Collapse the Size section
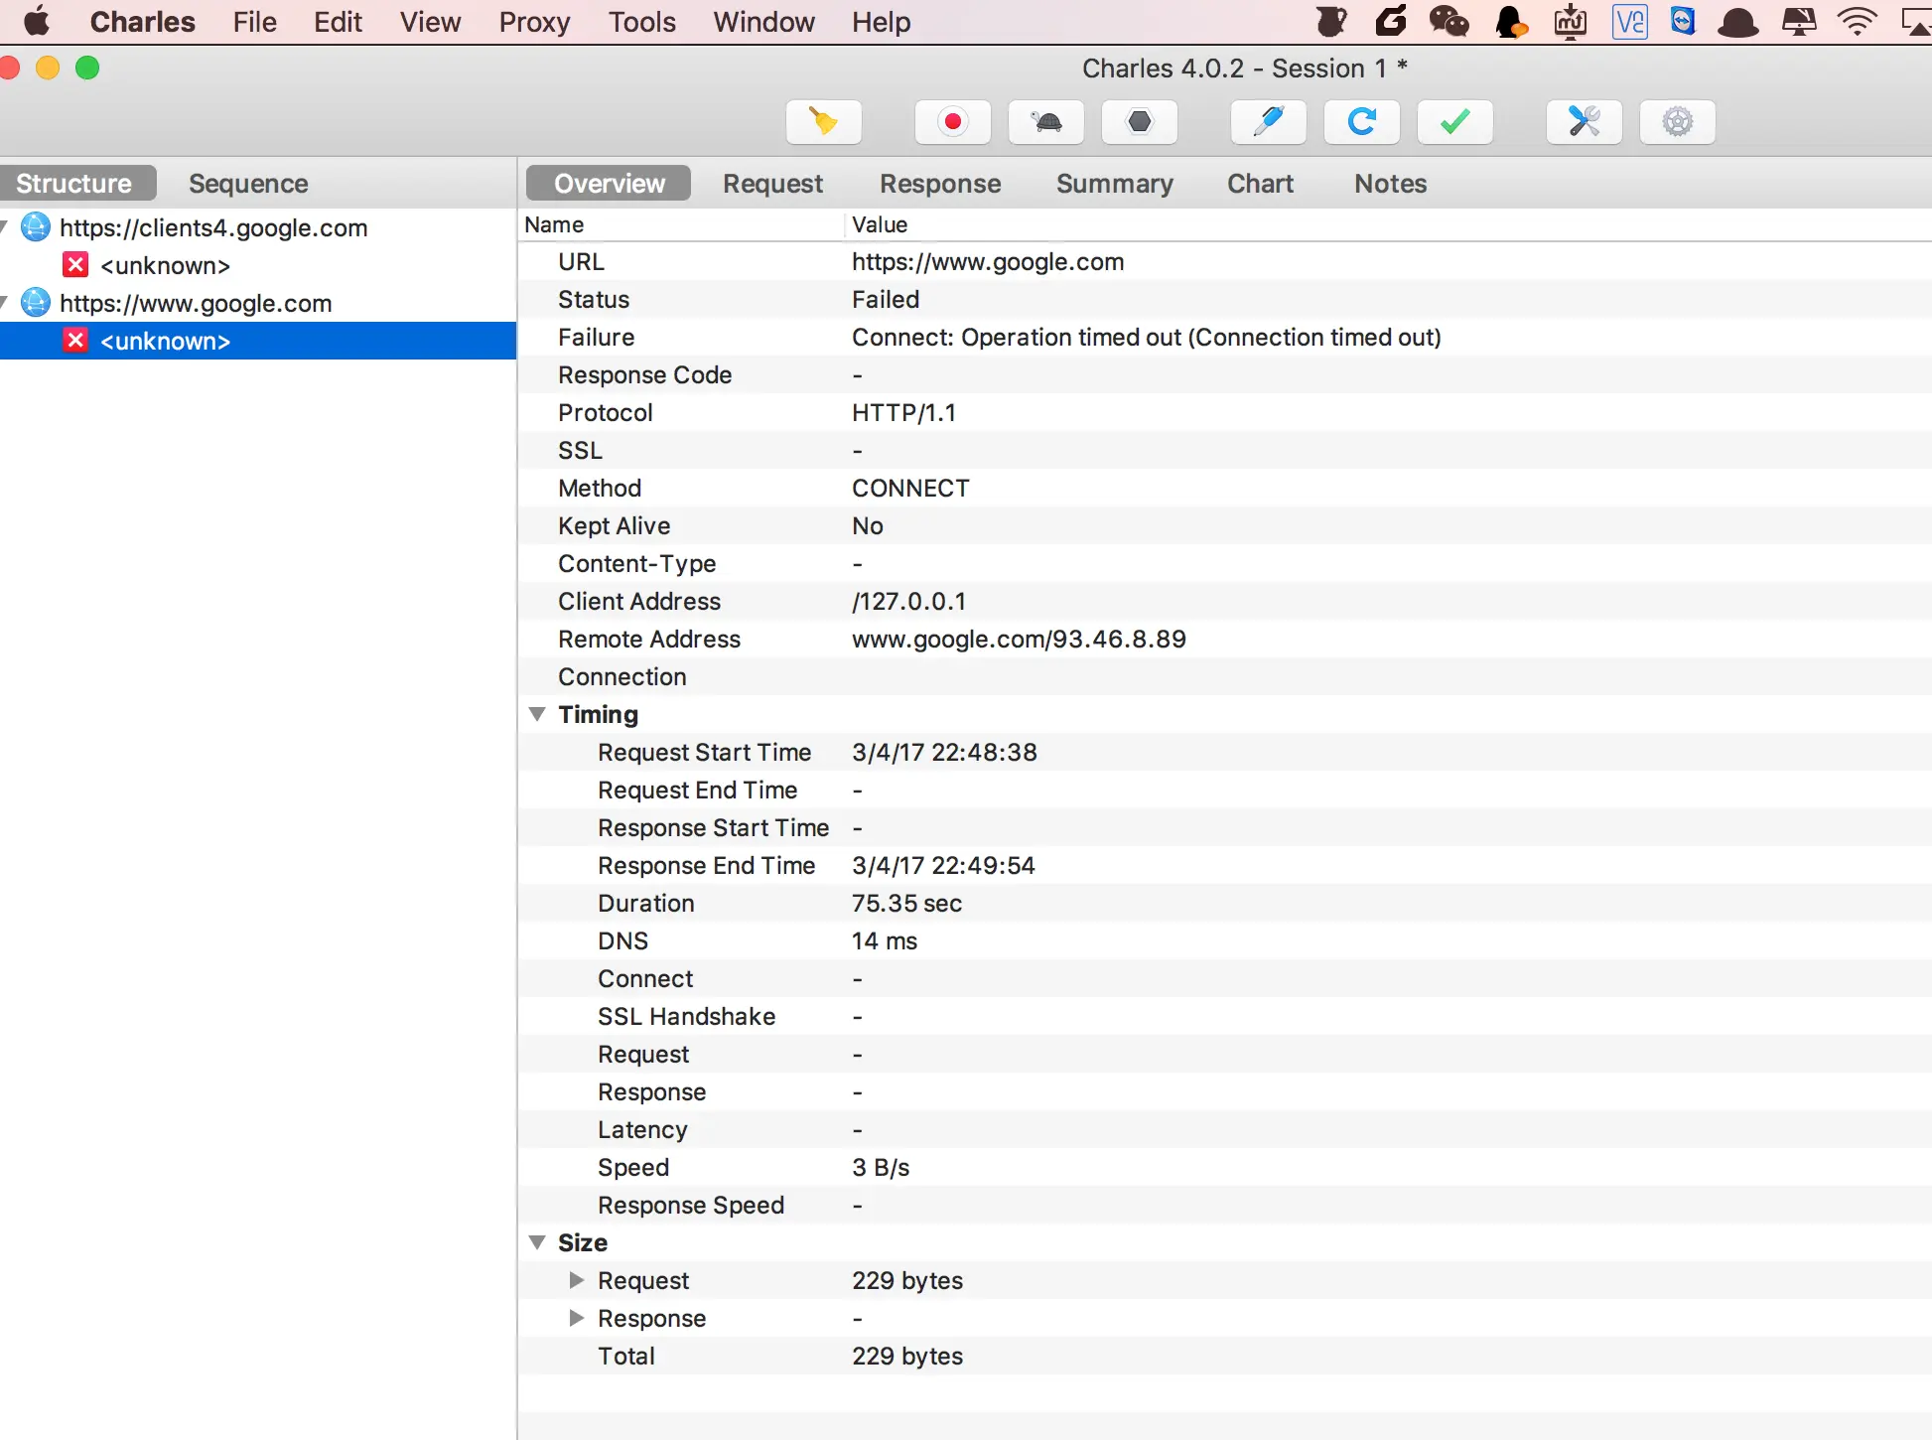The height and width of the screenshot is (1440, 1932). pos(537,1242)
